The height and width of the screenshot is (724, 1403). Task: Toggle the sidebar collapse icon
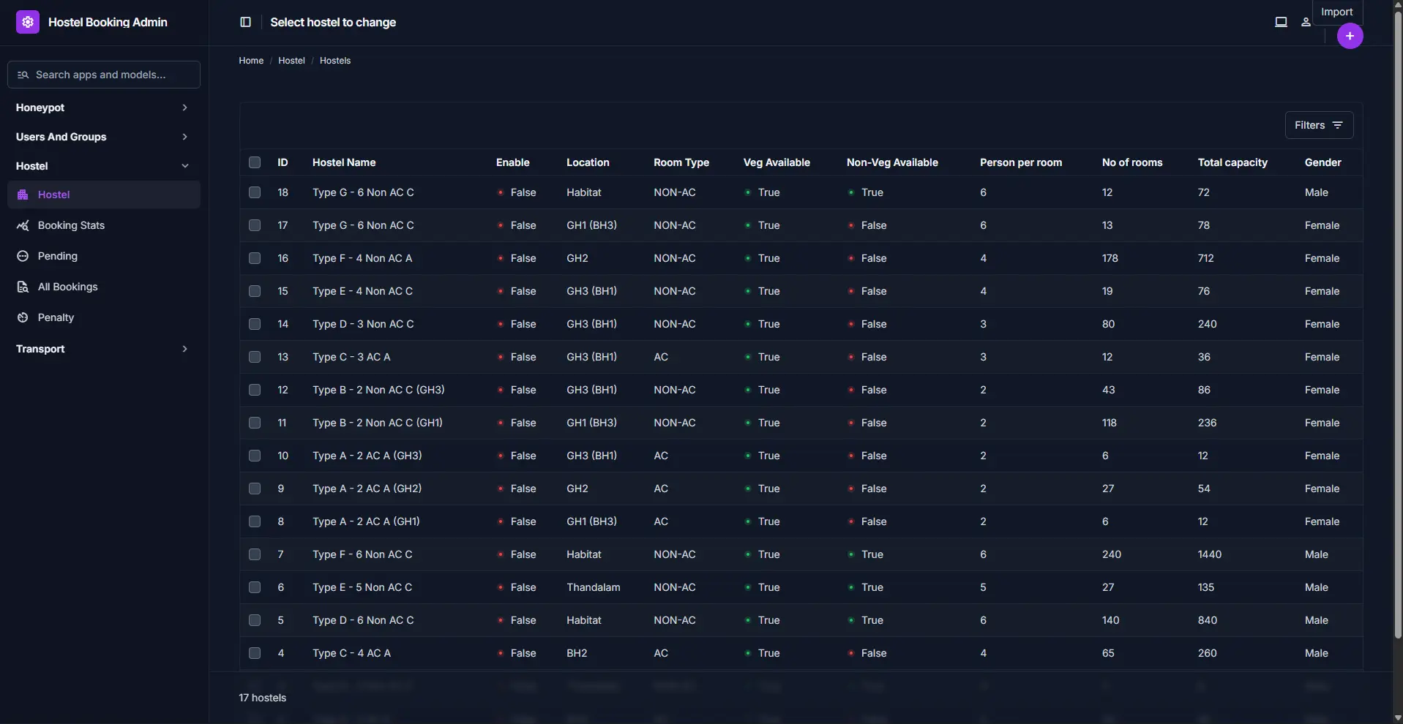[246, 23]
